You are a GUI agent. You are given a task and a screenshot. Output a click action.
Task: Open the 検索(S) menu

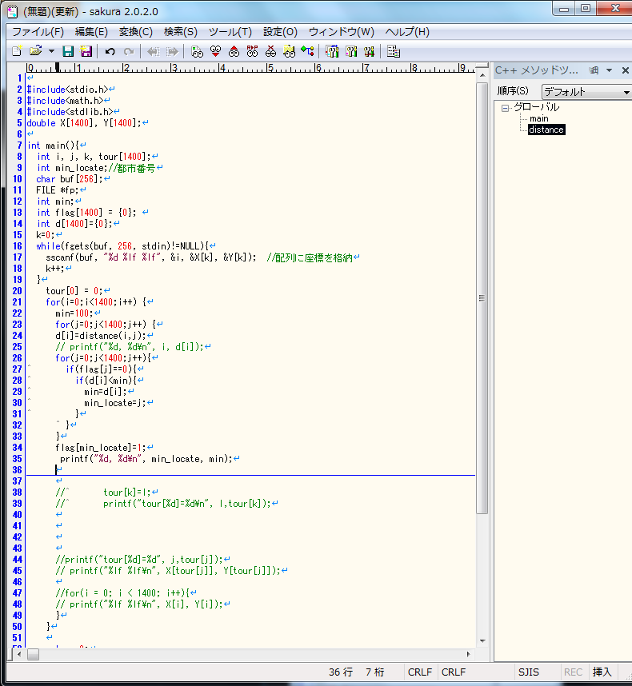pos(180,32)
